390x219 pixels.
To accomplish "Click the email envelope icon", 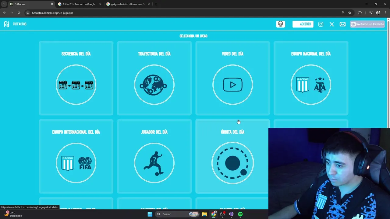I will click(x=342, y=24).
